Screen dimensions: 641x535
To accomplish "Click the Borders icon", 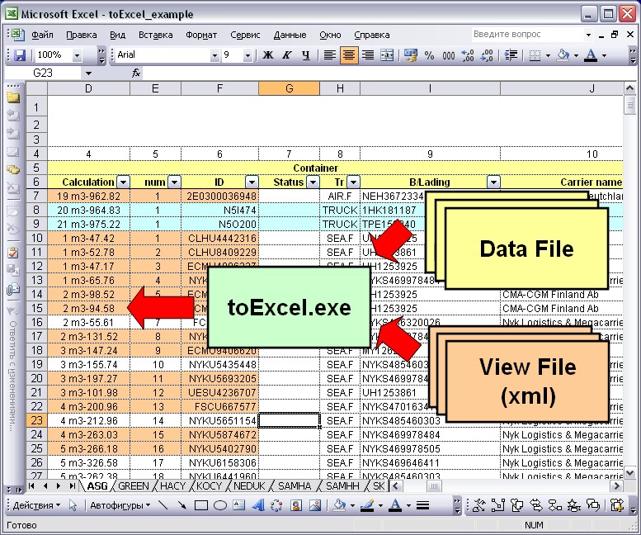I will 535,54.
